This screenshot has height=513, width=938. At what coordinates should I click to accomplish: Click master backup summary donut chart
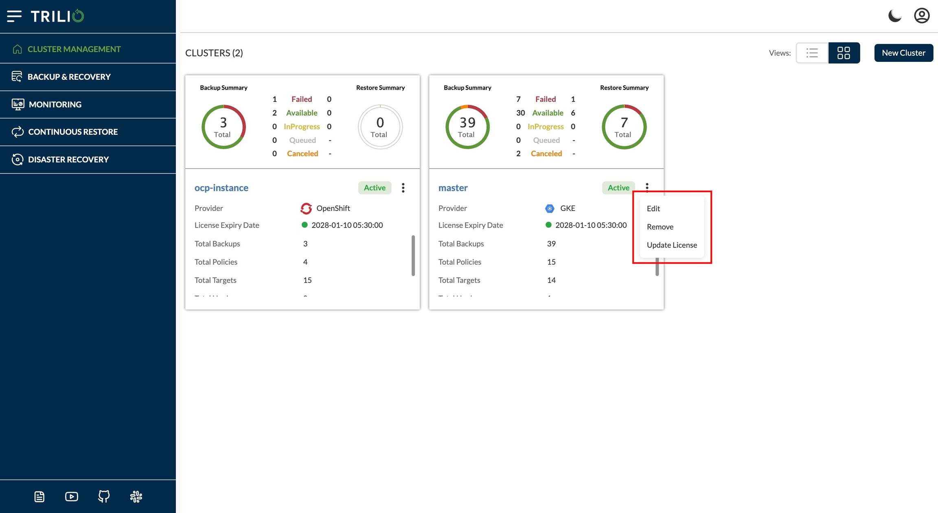click(x=467, y=127)
